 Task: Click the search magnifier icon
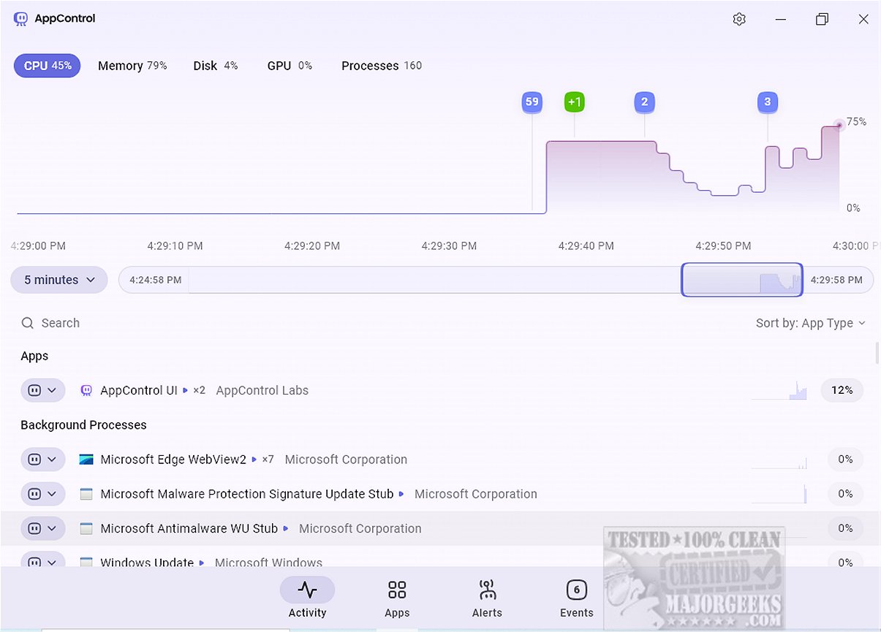click(x=28, y=323)
